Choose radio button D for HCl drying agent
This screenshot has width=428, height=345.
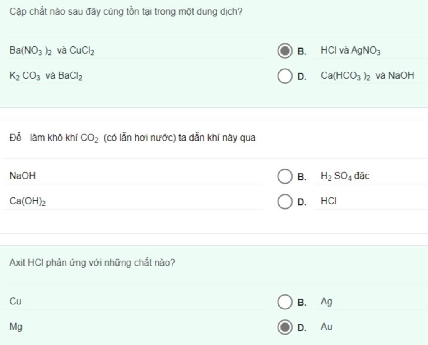(285, 202)
